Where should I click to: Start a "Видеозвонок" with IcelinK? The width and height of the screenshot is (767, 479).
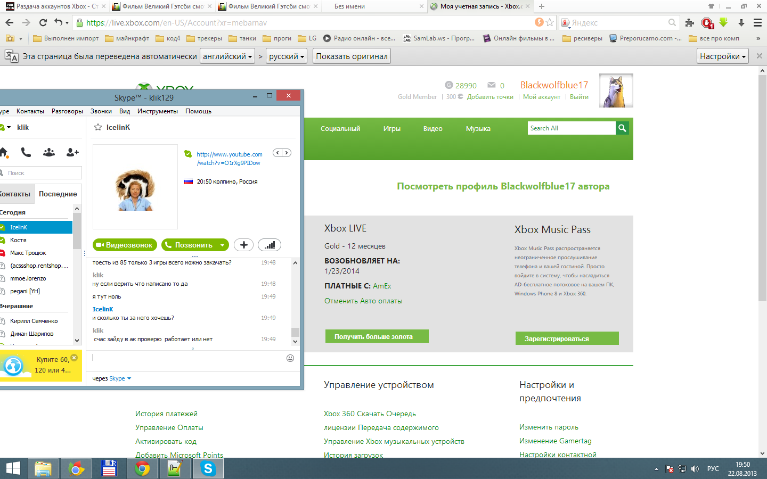125,245
